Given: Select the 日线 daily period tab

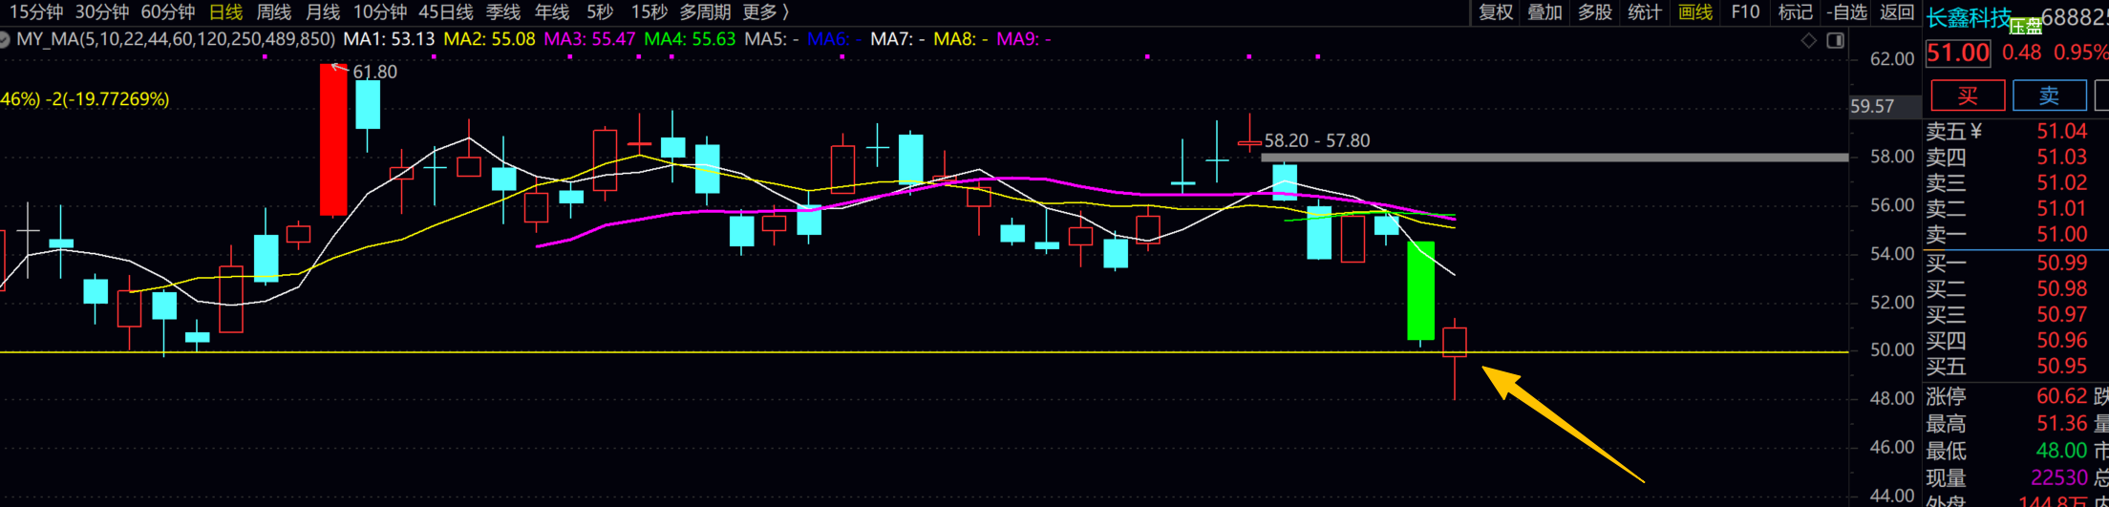Looking at the screenshot, I should click(x=225, y=12).
